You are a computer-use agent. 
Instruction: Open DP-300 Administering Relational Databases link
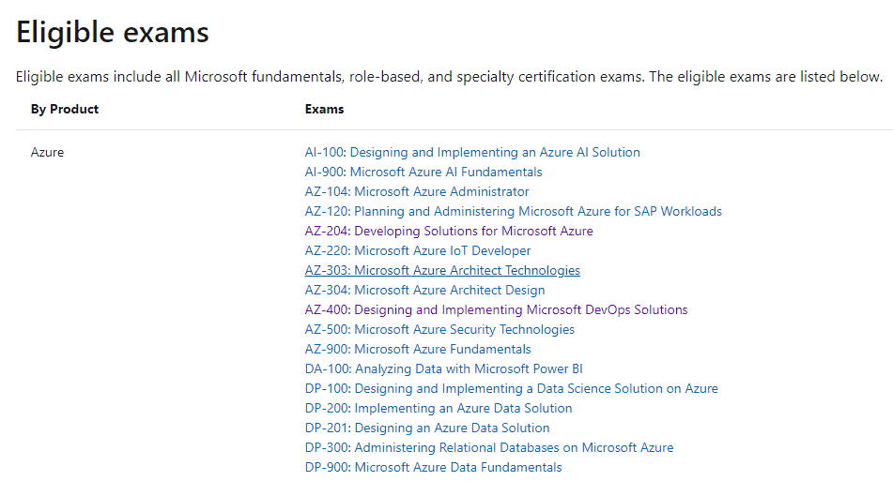pos(489,448)
